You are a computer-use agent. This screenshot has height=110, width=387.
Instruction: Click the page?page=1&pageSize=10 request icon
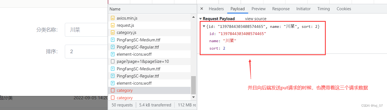point(113,61)
